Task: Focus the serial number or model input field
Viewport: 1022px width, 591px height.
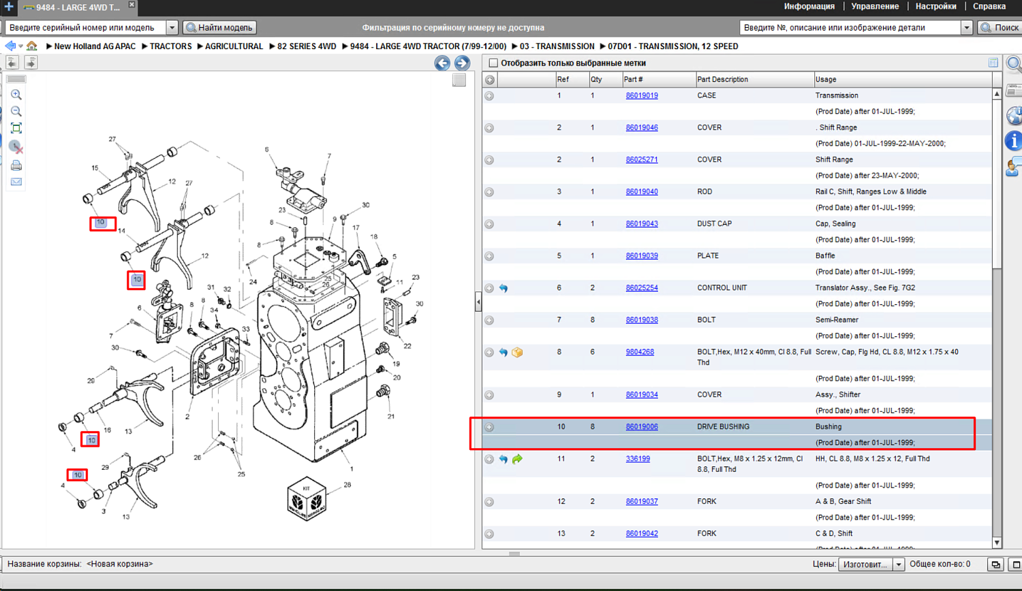Action: (86, 28)
